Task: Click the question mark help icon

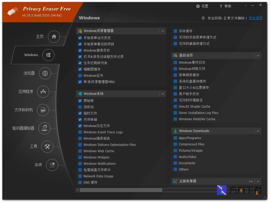Action: [x=221, y=6]
